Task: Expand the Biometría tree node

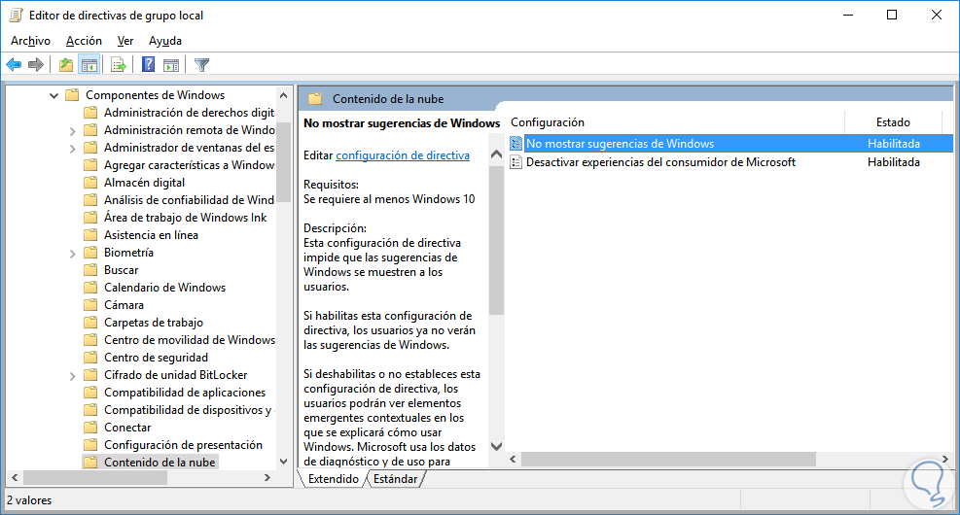Action: (72, 254)
